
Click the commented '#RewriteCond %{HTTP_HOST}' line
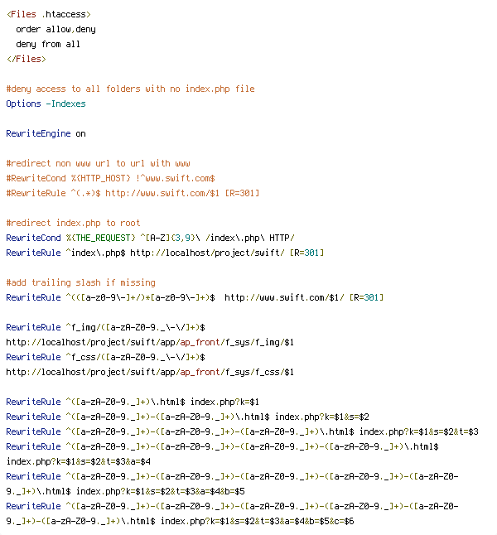click(x=111, y=178)
